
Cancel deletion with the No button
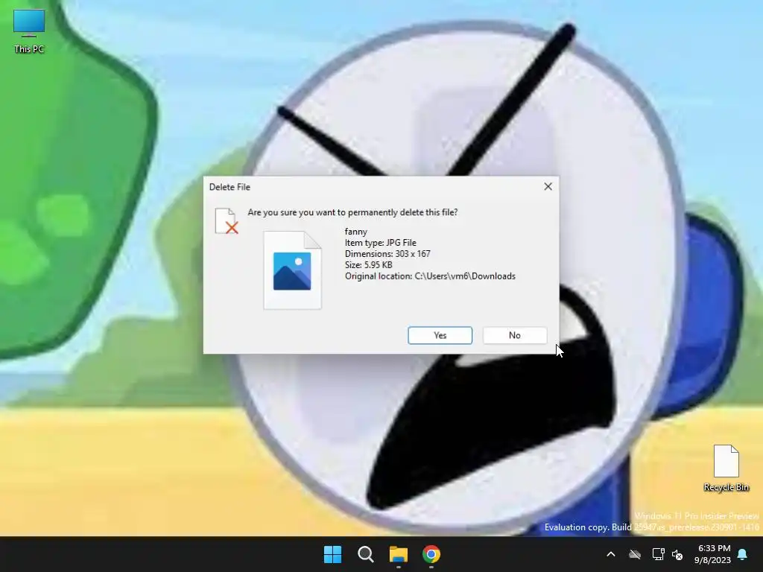coord(515,335)
